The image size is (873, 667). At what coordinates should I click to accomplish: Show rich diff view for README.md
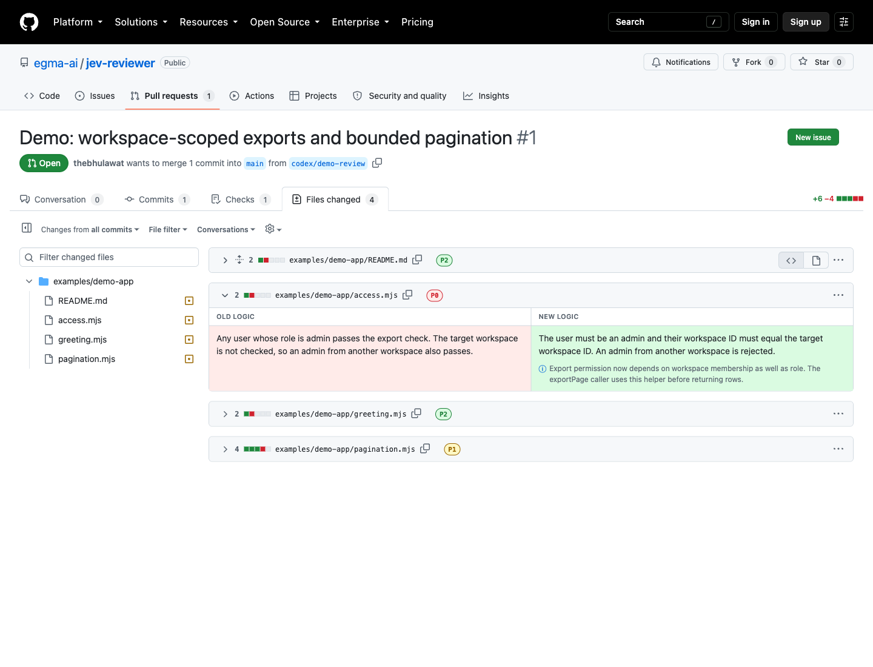pos(816,260)
